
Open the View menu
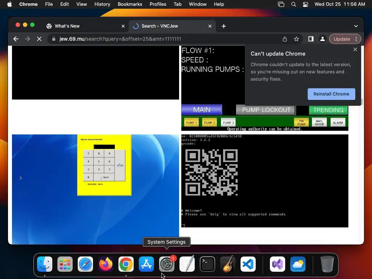(81, 4)
